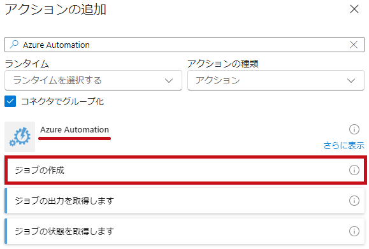Show info icon for ジョブの作成
369x249 pixels.
[x=354, y=170]
